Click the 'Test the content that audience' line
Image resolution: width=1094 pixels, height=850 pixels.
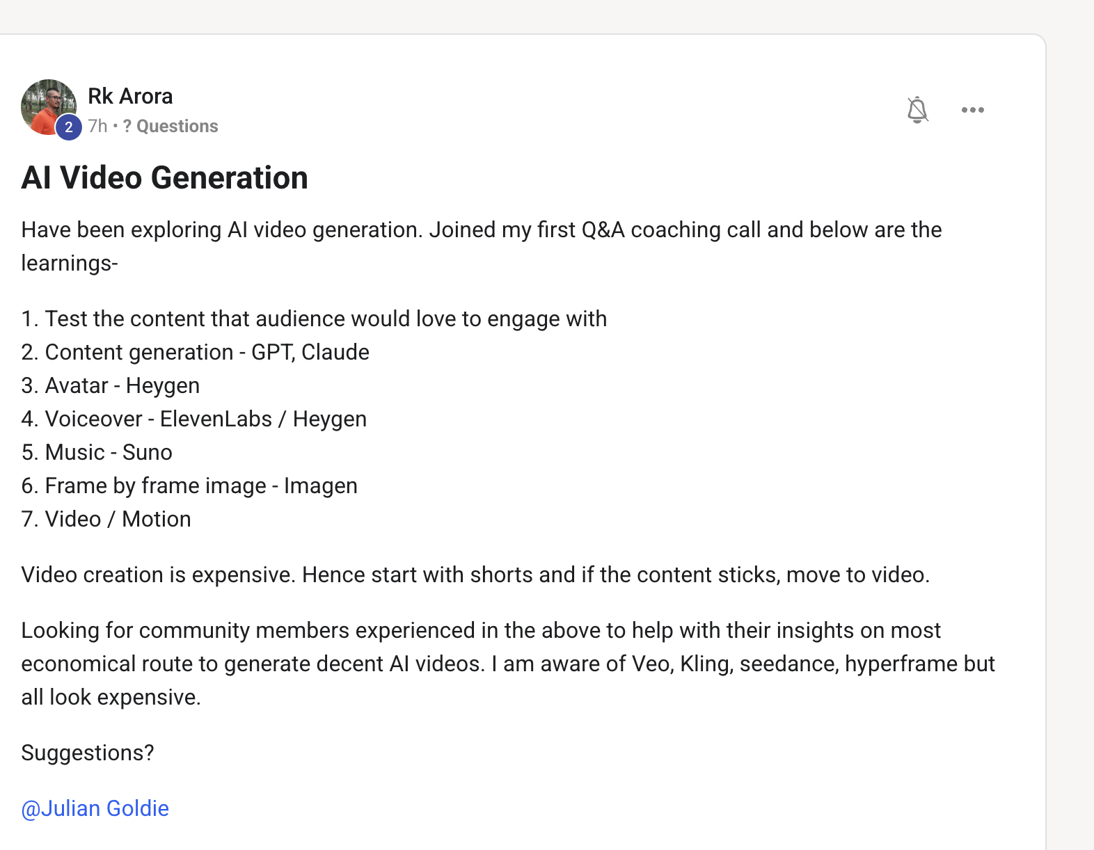coord(314,319)
